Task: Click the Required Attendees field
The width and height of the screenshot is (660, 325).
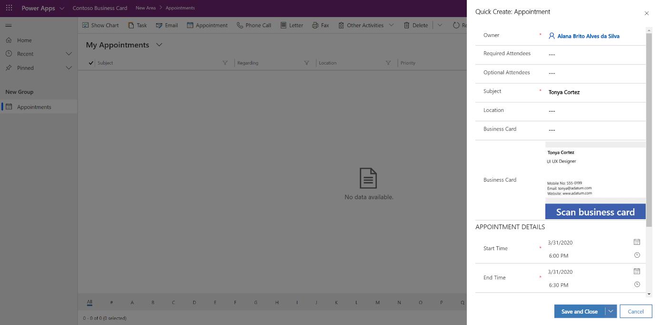Action: (x=595, y=54)
